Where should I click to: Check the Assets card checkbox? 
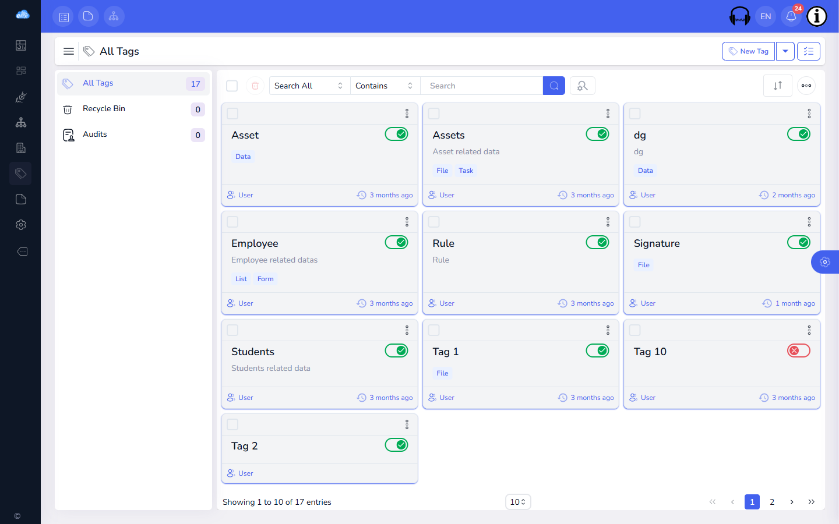434,114
